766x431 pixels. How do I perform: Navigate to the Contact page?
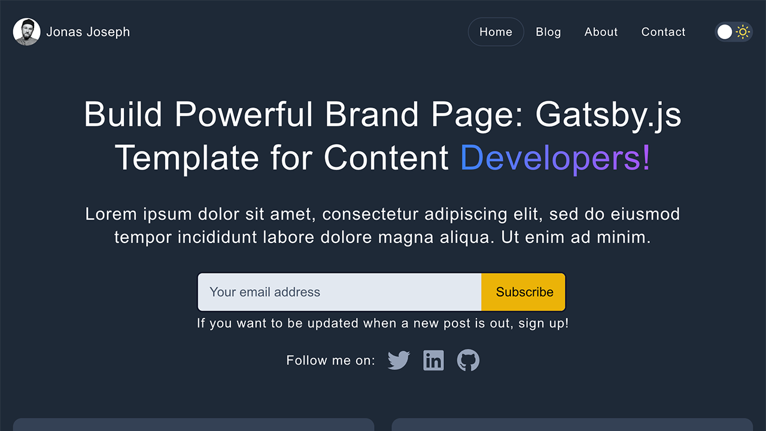[663, 32]
